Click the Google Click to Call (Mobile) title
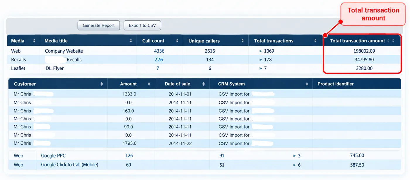This screenshot has width=410, height=180. click(70, 165)
